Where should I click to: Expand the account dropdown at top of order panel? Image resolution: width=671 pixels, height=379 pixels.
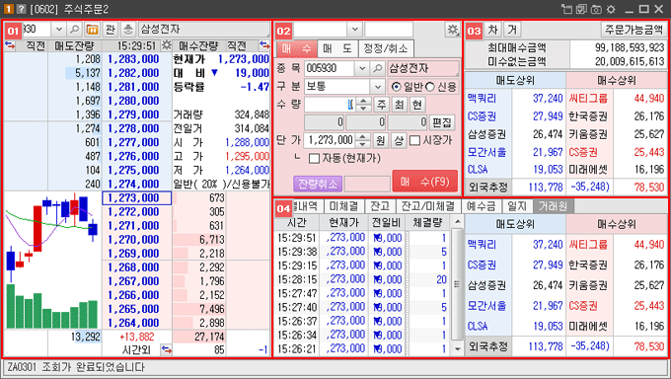(x=354, y=30)
